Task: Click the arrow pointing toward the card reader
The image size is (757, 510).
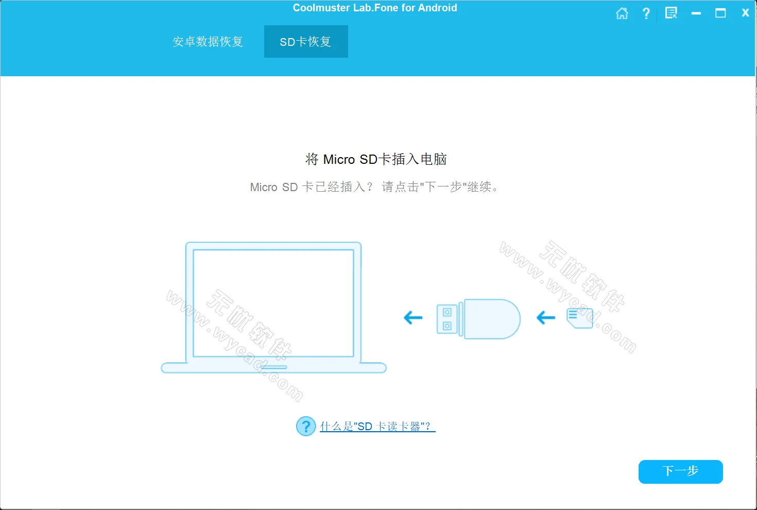Action: point(545,318)
